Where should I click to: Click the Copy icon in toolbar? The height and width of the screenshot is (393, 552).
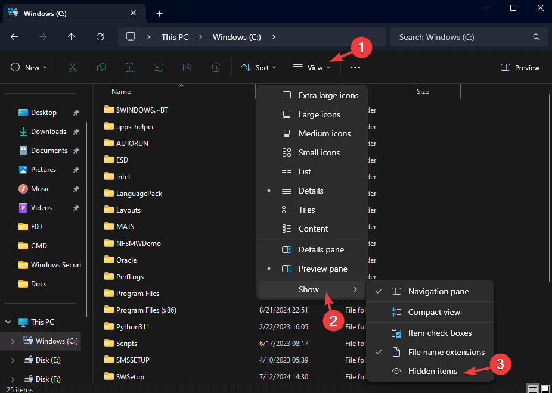pyautogui.click(x=101, y=67)
